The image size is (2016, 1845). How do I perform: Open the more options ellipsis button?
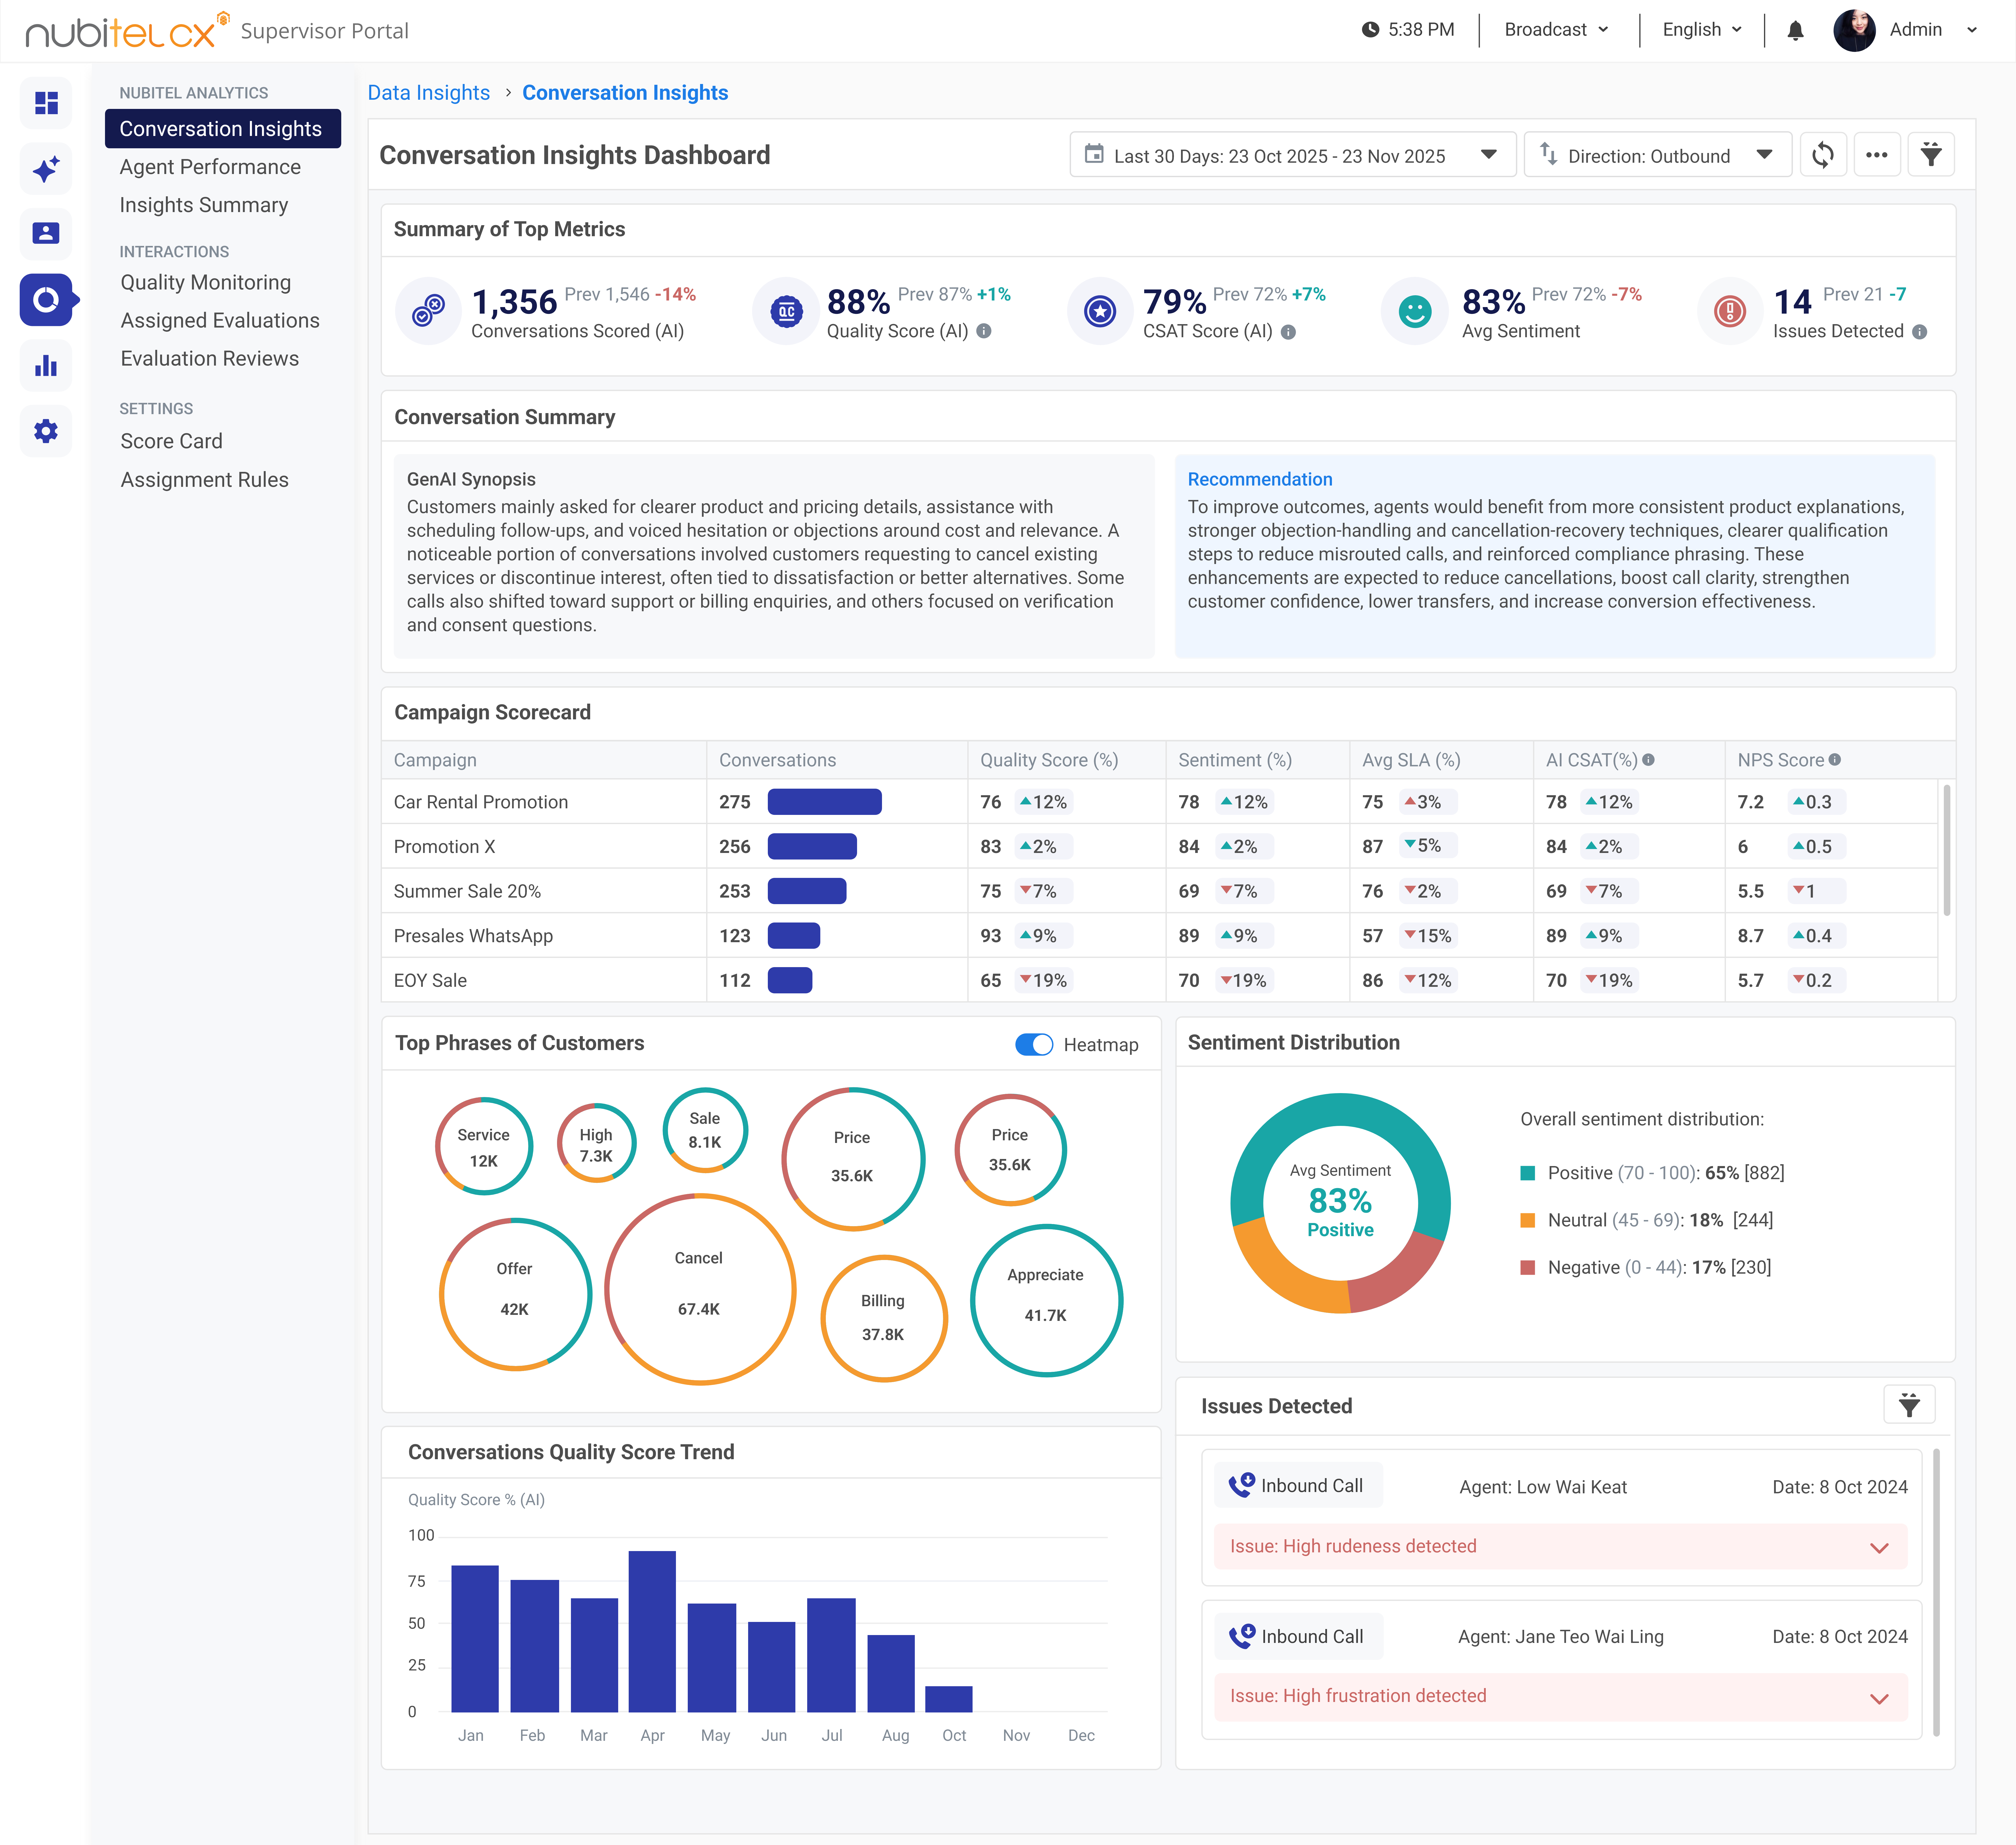coord(1877,155)
